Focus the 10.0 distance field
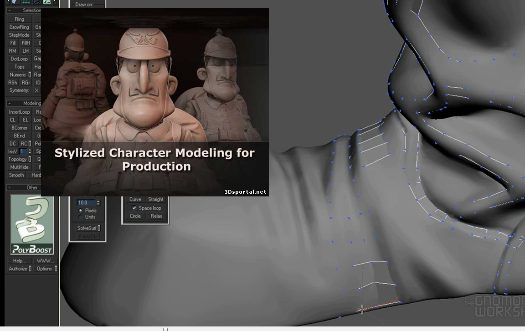Viewport: 525px width, 331px height. (x=86, y=203)
